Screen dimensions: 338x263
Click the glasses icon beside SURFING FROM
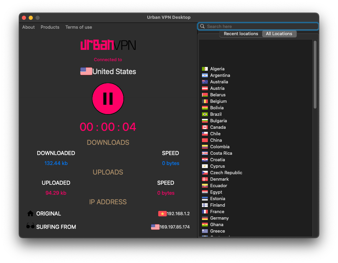[x=30, y=226]
